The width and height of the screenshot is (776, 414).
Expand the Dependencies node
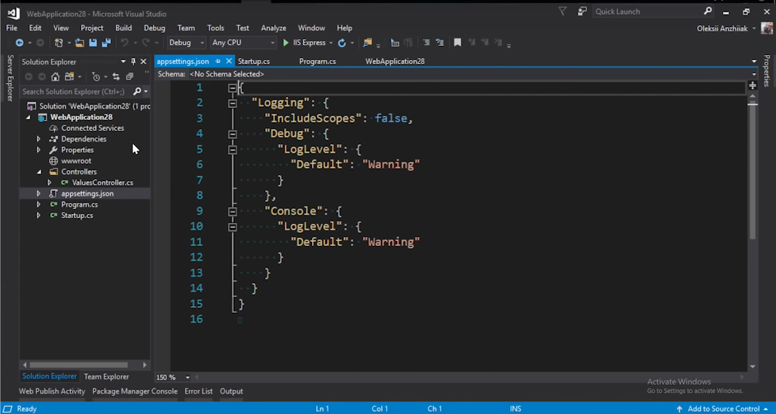pyautogui.click(x=38, y=139)
